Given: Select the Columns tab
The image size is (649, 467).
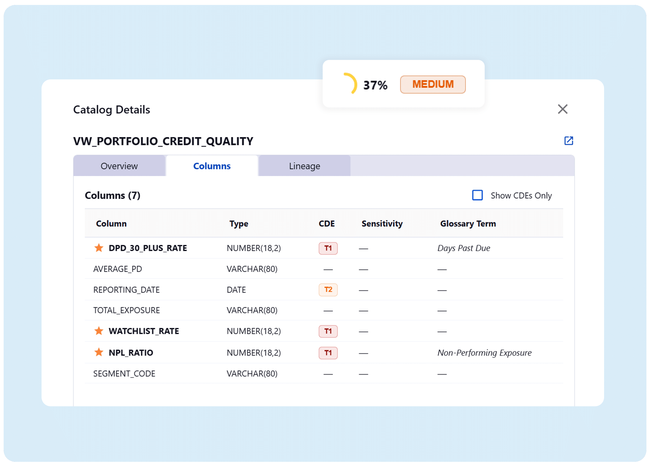Looking at the screenshot, I should 212,166.
